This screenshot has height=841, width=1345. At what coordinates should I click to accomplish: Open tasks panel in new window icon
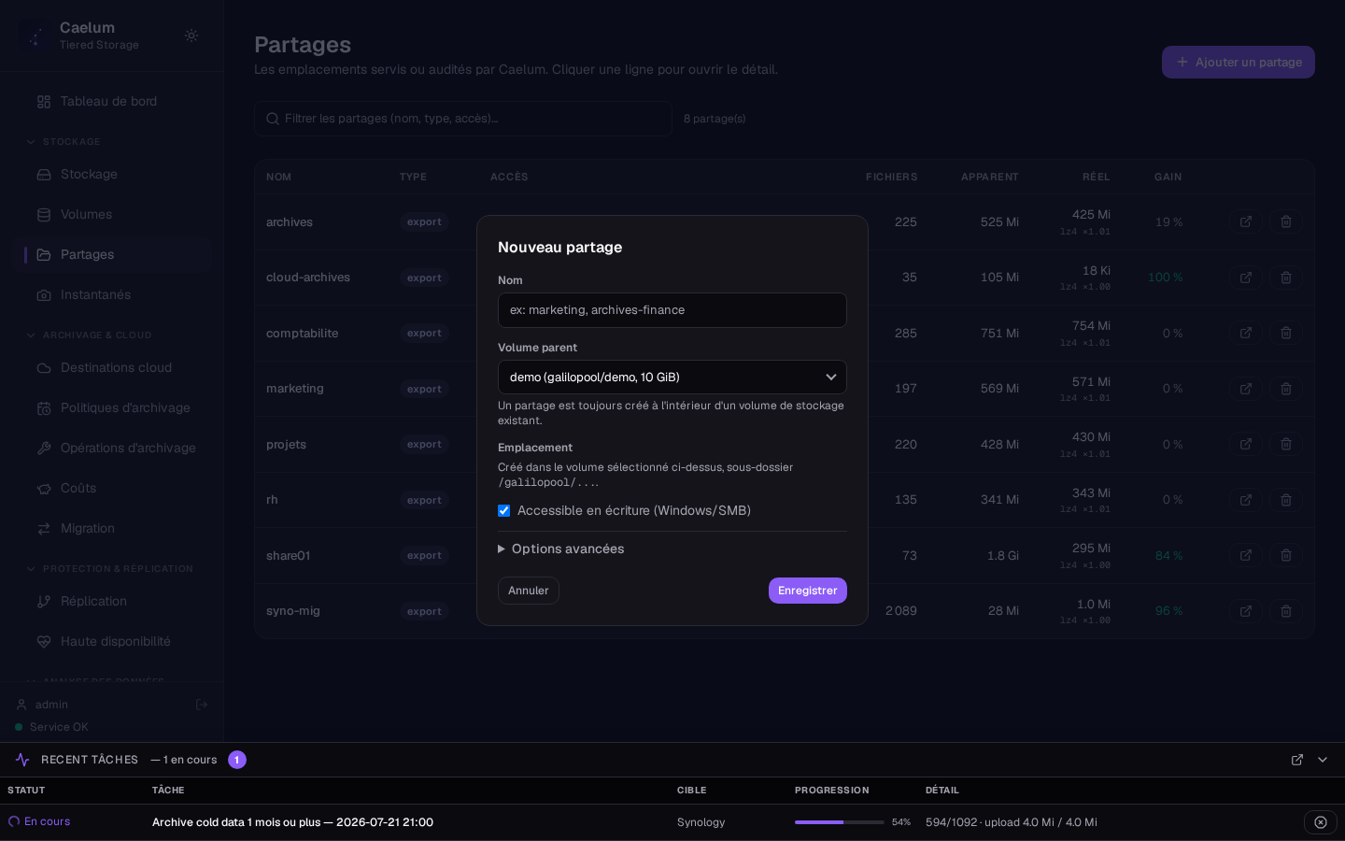point(1297,760)
